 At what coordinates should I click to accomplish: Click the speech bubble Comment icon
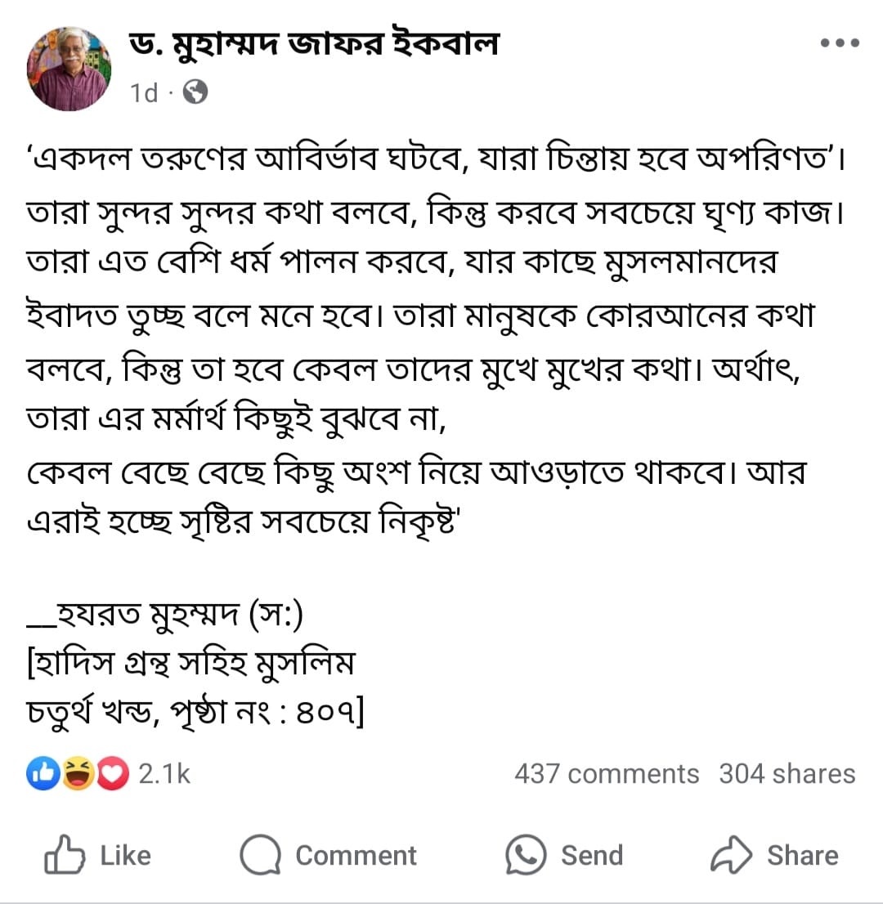coord(260,854)
